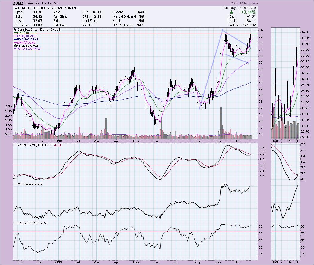Select the Last price label in the header

coord(232,21)
